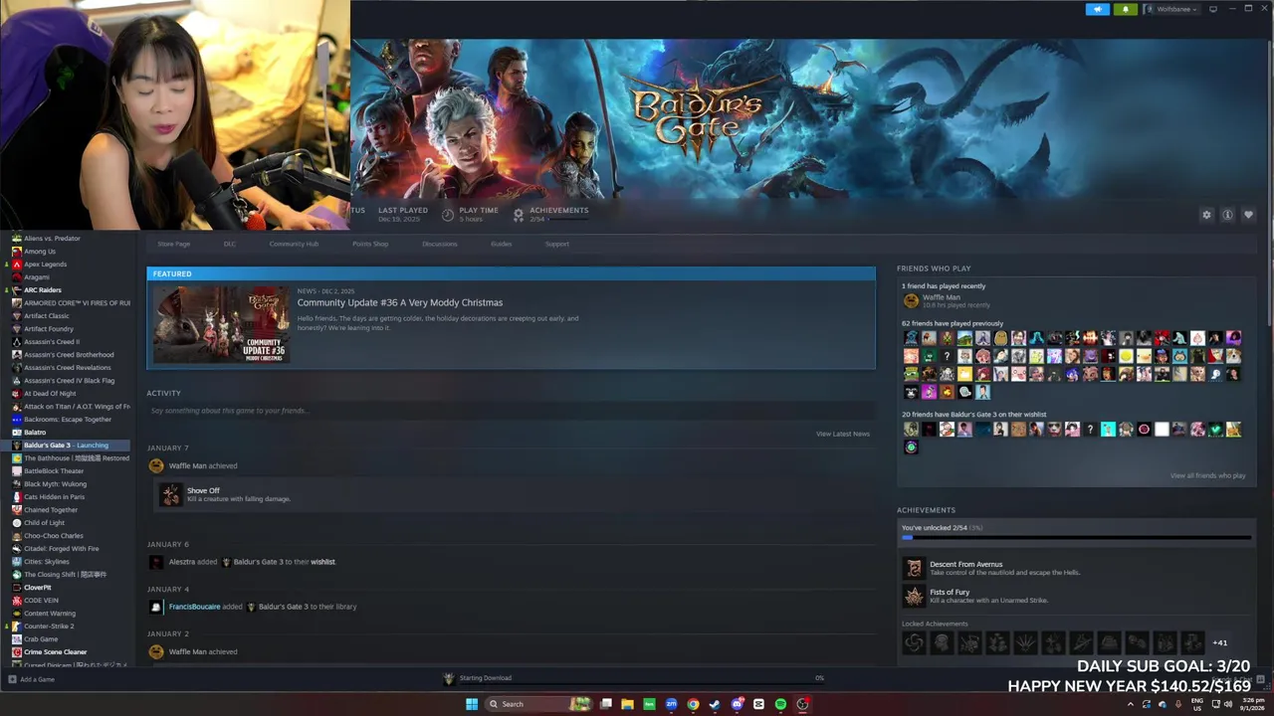Select Chained Together in library list

(x=50, y=510)
